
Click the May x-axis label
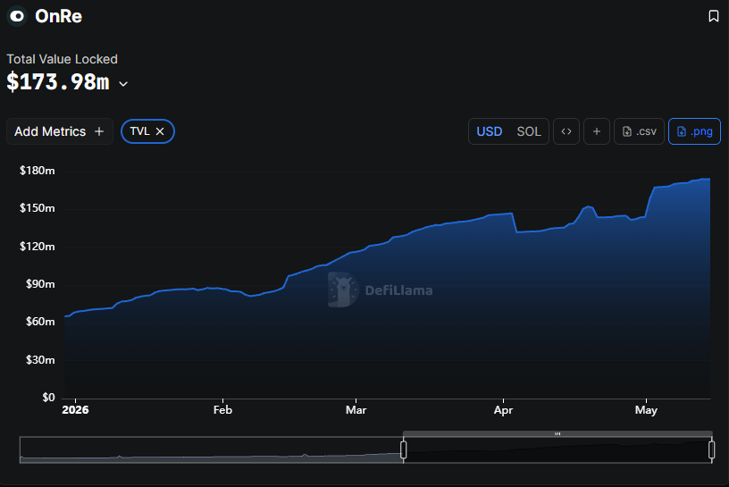pyautogui.click(x=646, y=410)
